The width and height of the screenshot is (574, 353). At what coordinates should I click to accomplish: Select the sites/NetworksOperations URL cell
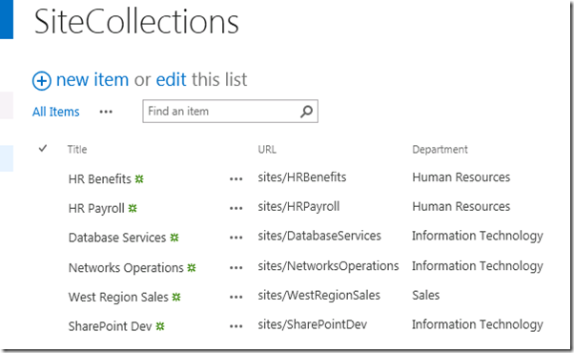[328, 266]
